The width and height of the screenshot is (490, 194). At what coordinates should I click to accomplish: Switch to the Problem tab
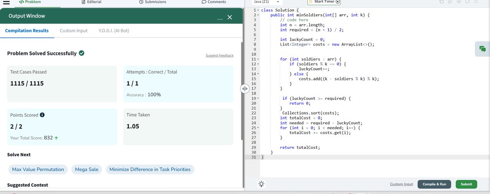pyautogui.click(x=29, y=2)
